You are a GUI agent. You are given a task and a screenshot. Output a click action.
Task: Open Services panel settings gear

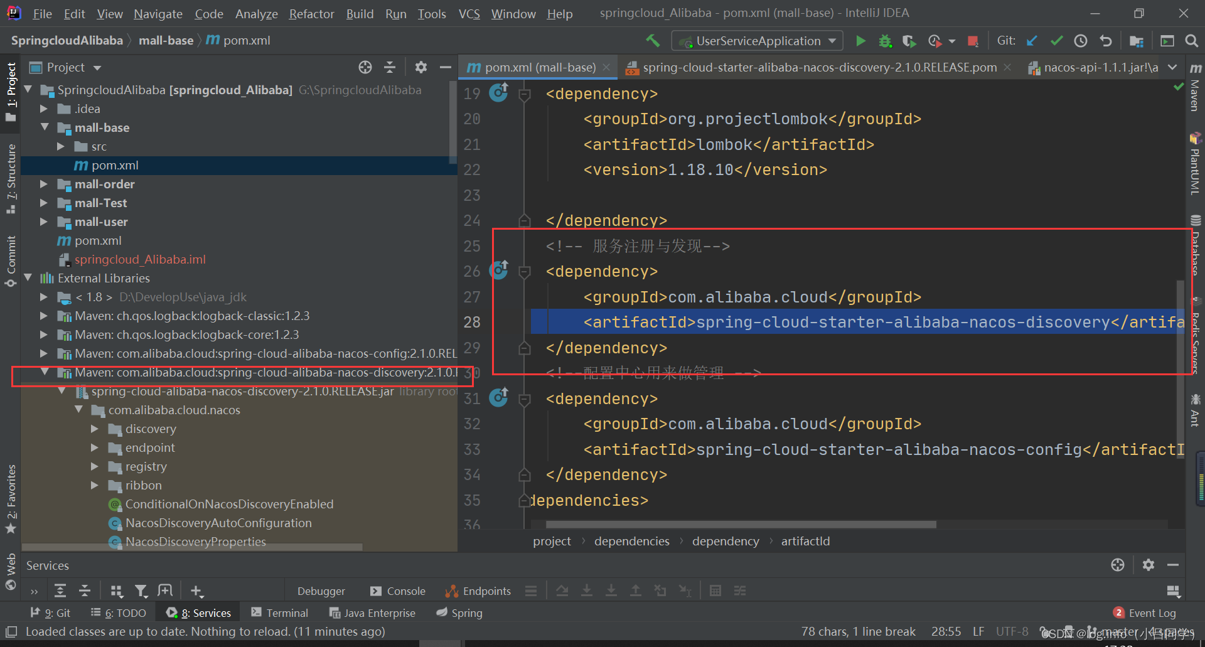tap(1149, 565)
